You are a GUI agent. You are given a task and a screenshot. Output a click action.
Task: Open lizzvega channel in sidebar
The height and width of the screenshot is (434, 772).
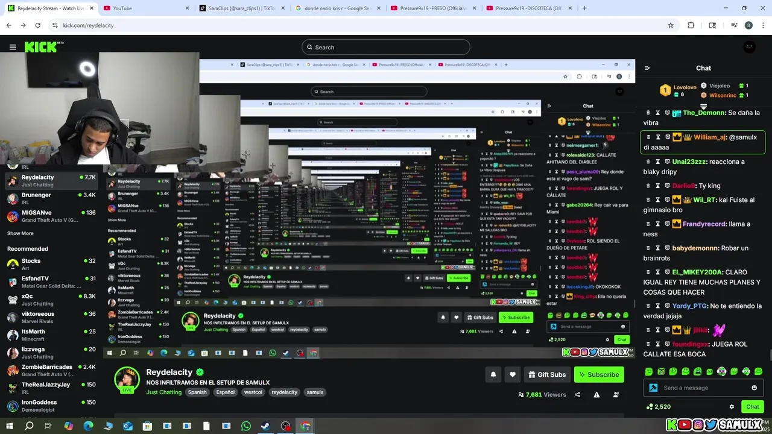[x=51, y=353]
